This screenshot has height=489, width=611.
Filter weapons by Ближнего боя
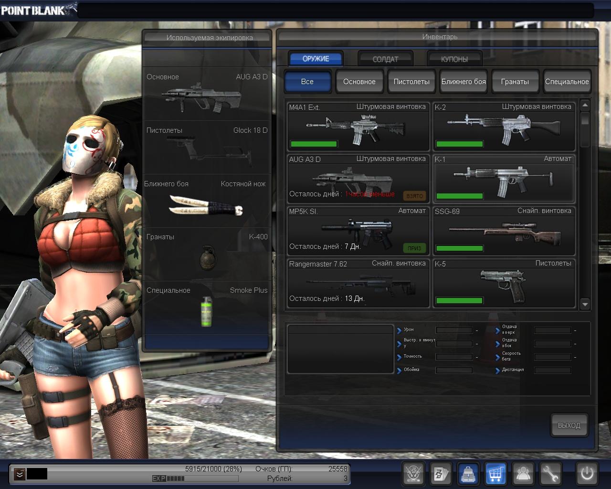[463, 82]
